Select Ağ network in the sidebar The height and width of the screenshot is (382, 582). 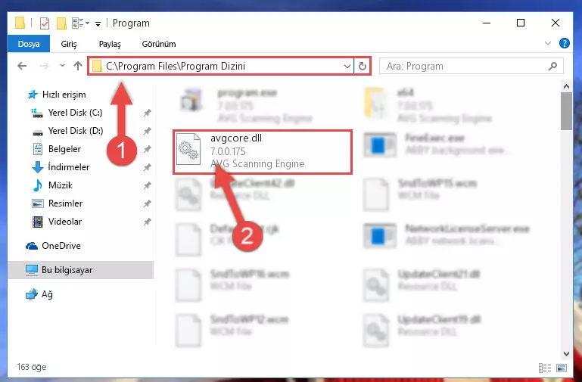click(x=39, y=294)
